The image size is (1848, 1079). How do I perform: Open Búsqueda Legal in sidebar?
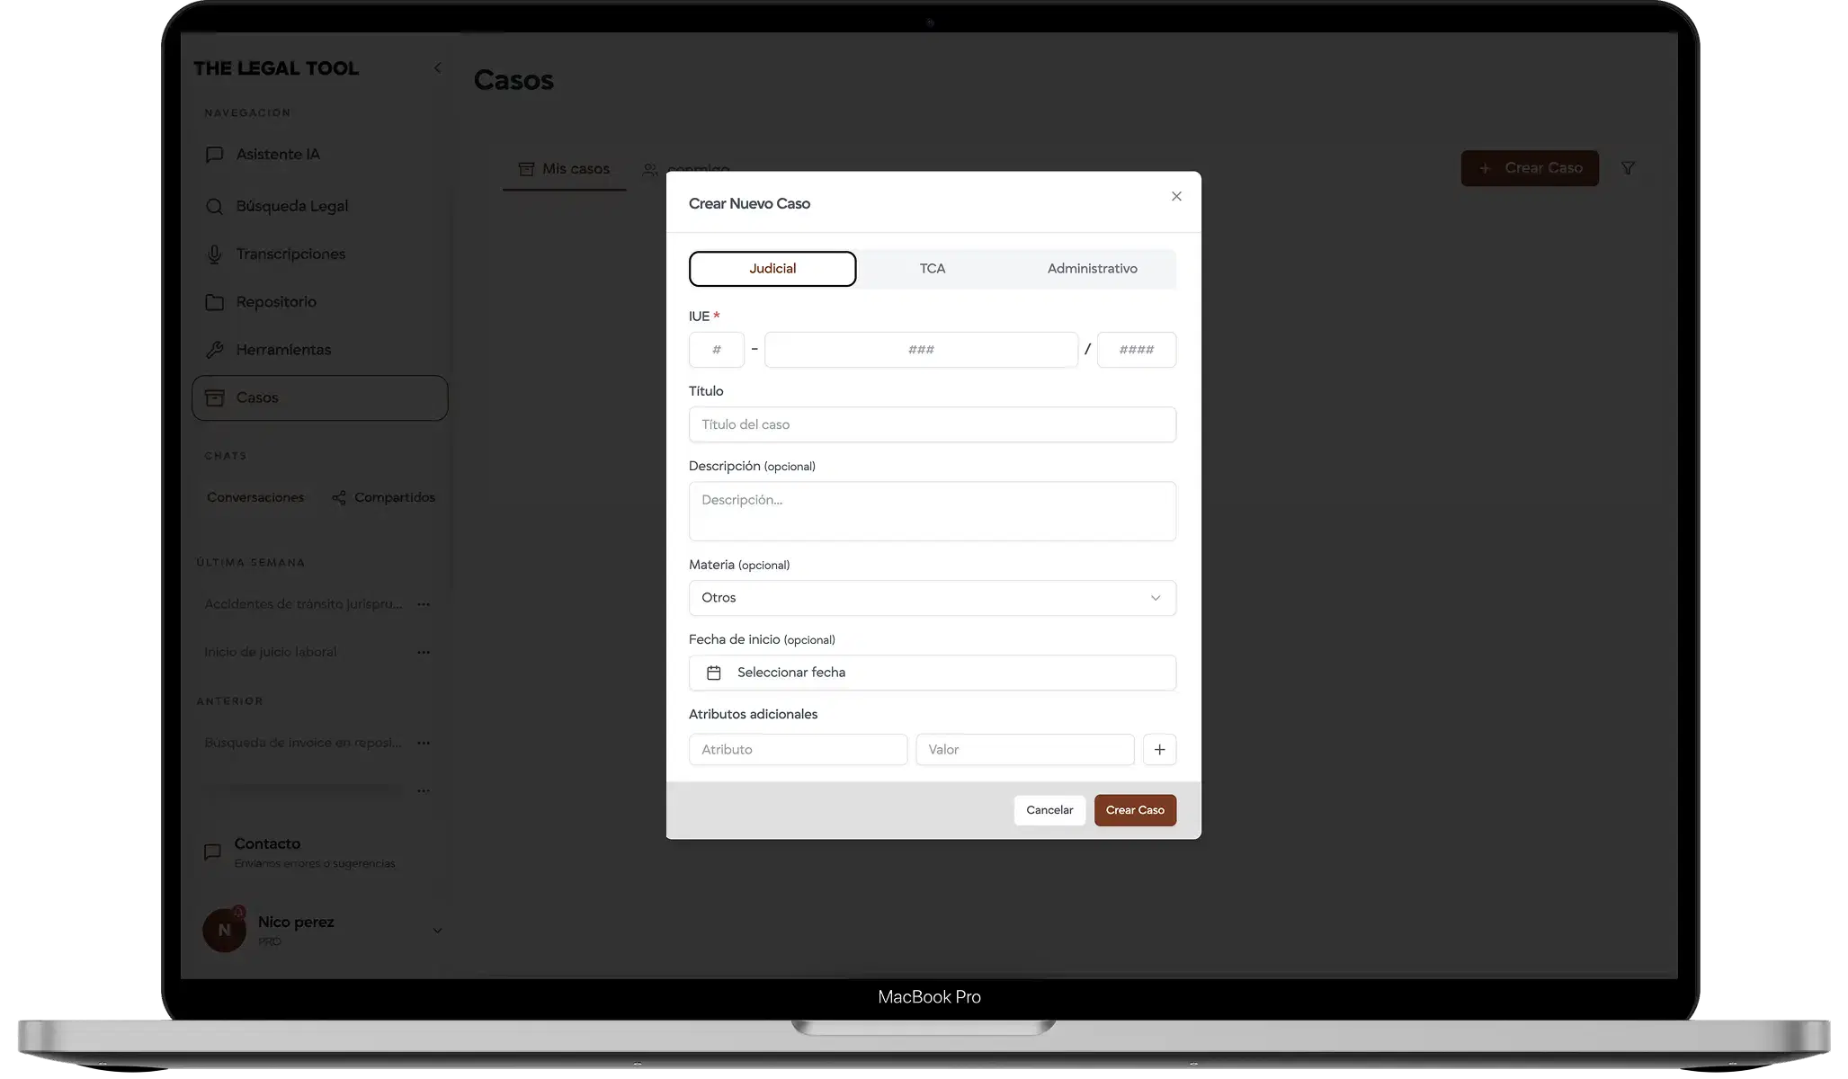click(319, 206)
